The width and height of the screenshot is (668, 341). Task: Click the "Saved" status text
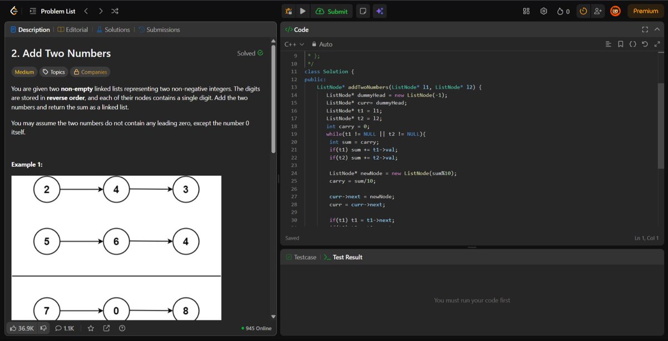point(292,238)
